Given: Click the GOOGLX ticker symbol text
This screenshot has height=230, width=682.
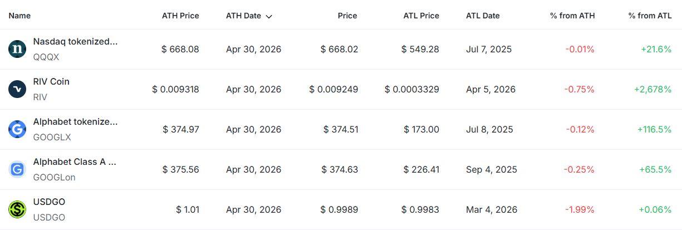Looking at the screenshot, I should (x=52, y=137).
